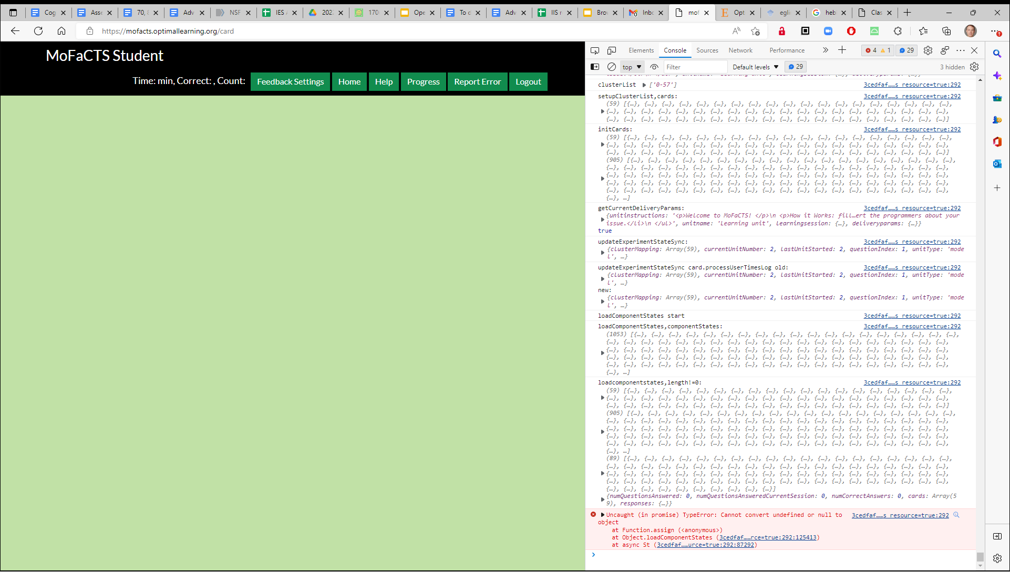
Task: Open DevTools settings gear
Action: point(927,50)
